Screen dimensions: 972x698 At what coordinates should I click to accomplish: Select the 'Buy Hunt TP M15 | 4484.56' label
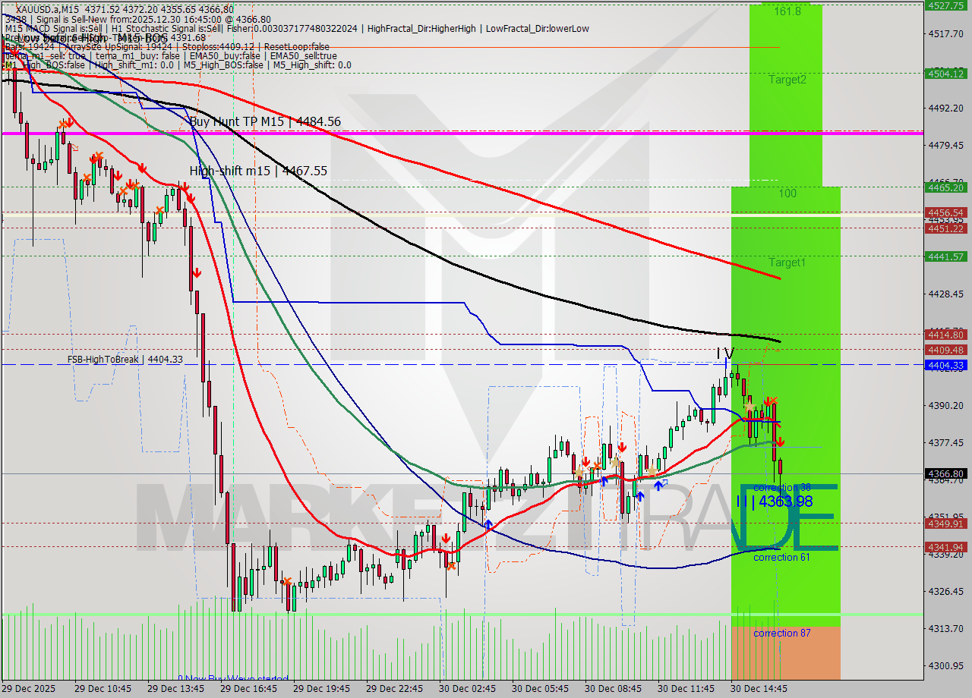pyautogui.click(x=263, y=121)
